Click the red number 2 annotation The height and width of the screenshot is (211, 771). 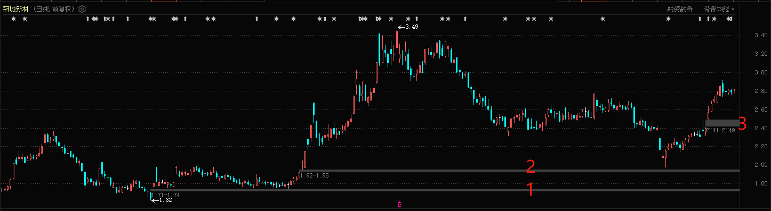(x=531, y=167)
